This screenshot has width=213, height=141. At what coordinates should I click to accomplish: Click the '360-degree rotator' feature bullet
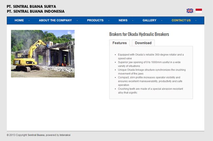click(x=151, y=56)
